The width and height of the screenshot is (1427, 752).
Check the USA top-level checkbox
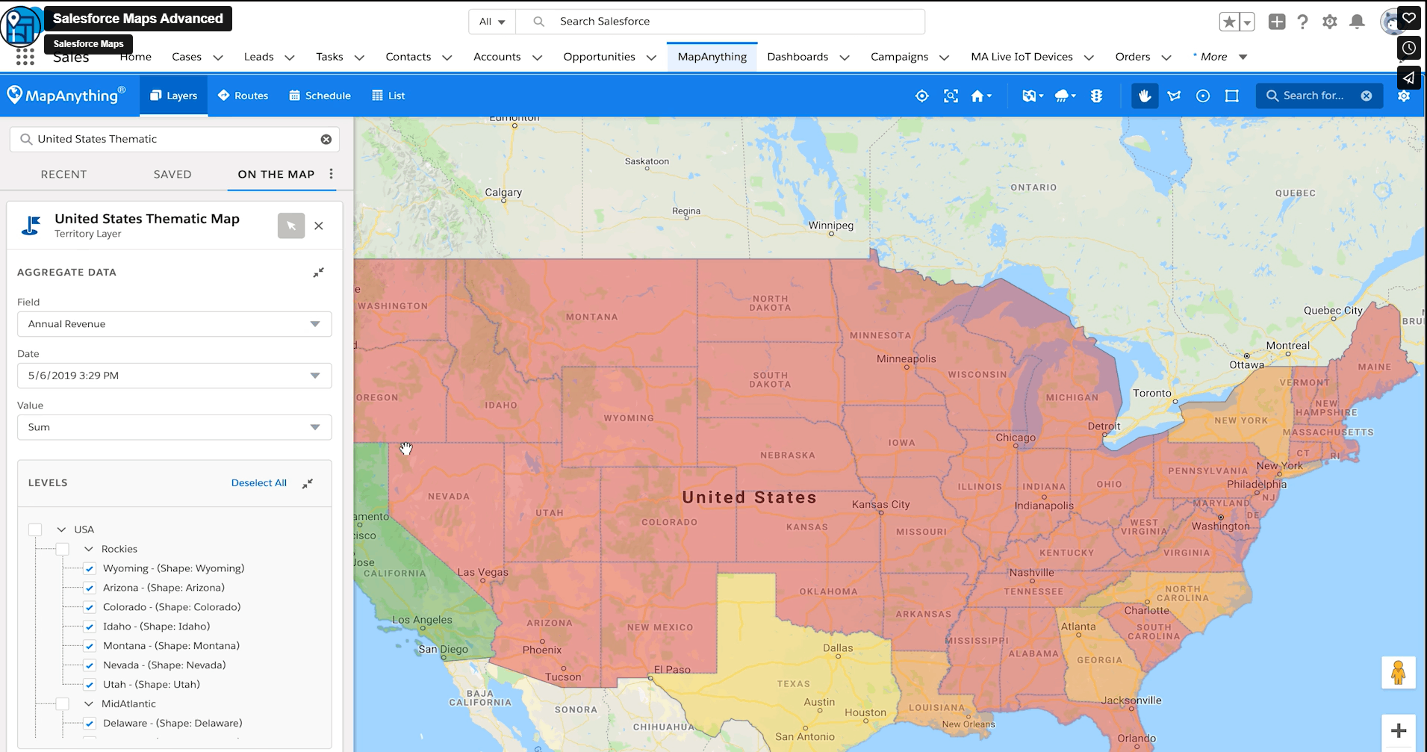[x=35, y=529]
